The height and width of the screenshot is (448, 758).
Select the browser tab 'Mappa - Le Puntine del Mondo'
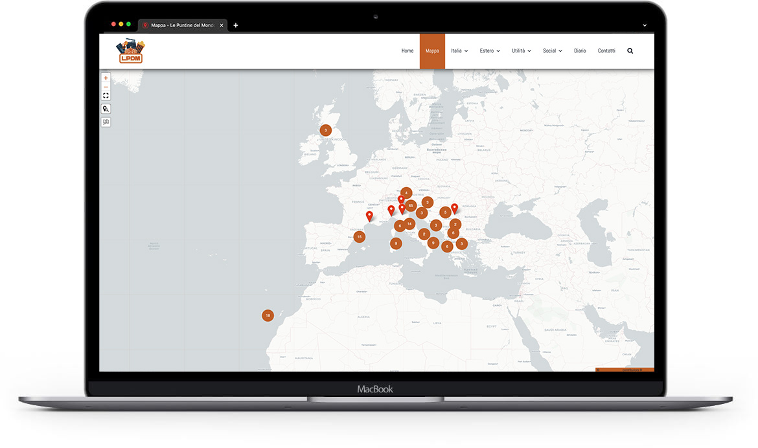[183, 25]
